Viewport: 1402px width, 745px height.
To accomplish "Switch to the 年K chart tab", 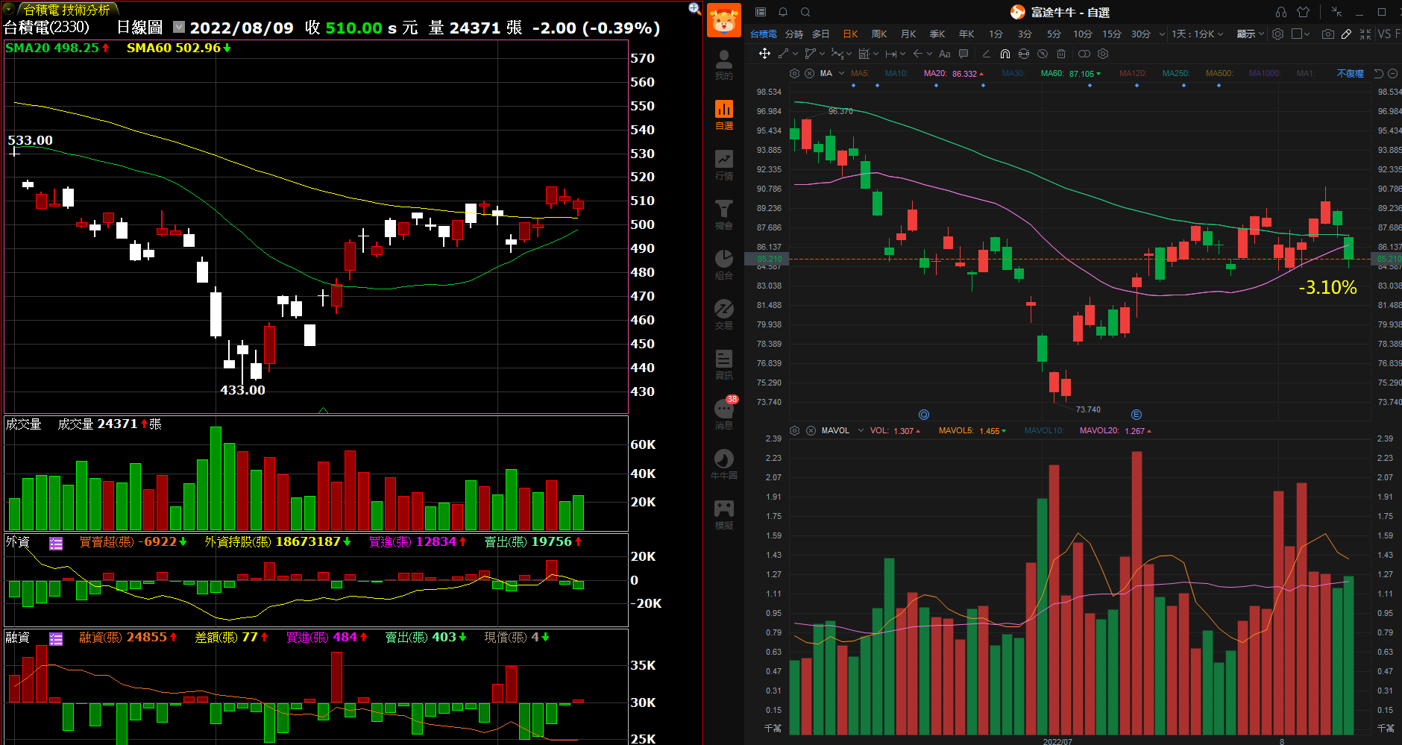I will click(966, 34).
